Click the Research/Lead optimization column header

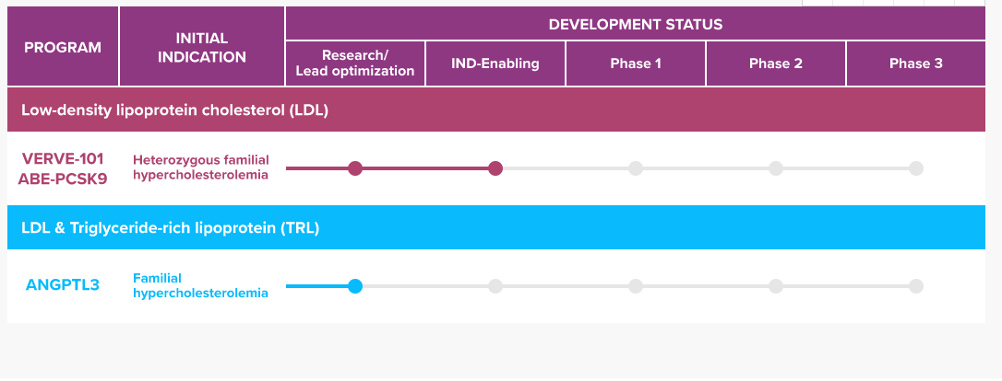pos(355,63)
